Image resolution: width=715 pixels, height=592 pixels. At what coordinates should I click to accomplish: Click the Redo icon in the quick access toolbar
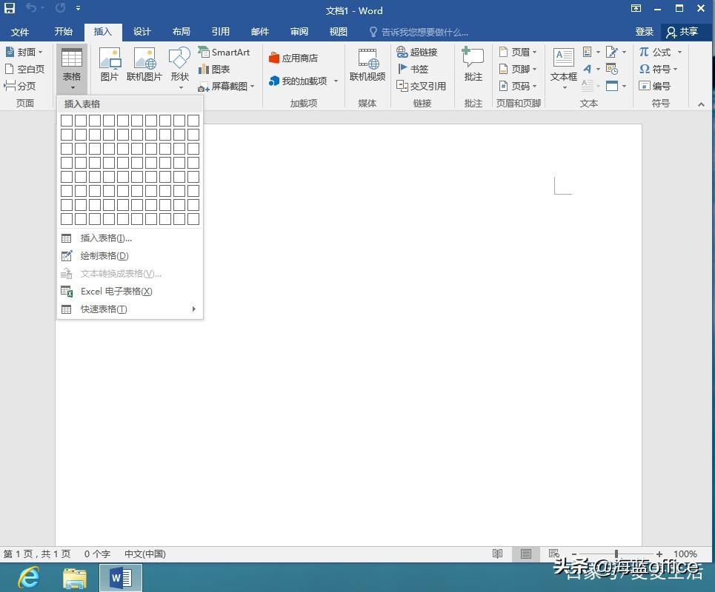60,7
